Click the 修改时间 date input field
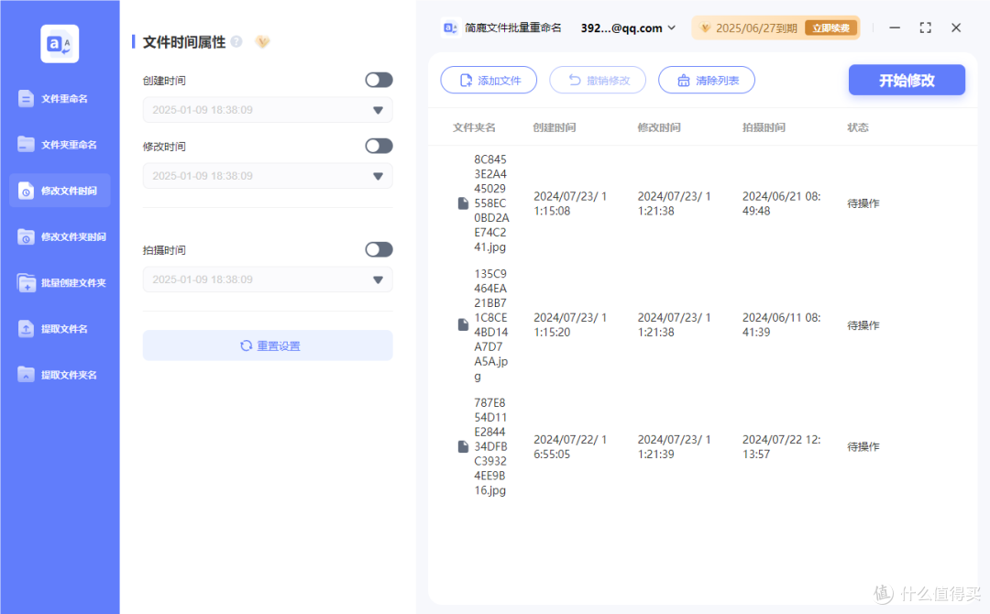 (268, 175)
